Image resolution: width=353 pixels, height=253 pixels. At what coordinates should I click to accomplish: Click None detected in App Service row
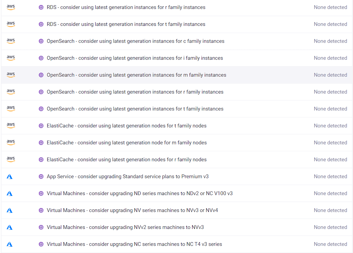click(x=330, y=177)
